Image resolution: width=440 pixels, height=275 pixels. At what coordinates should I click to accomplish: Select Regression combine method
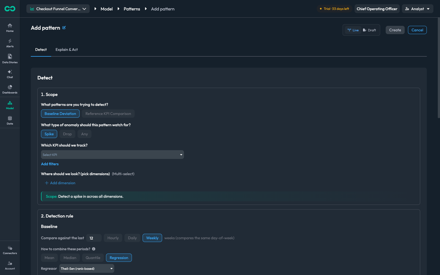119,258
